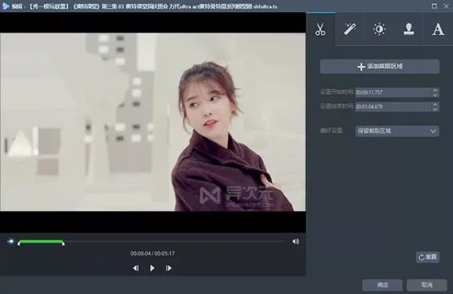This screenshot has height=294, width=453.
Task: Increase the start time with up arrow
Action: [435, 90]
